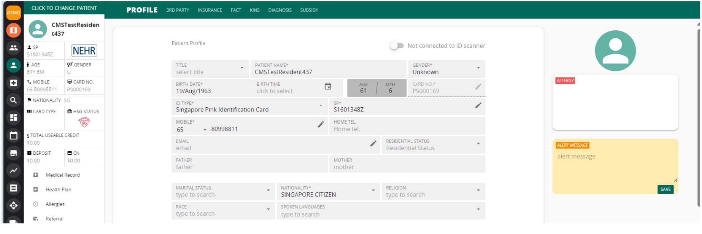Click the pencil icon in email field
The width and height of the screenshot is (702, 234).
click(373, 143)
